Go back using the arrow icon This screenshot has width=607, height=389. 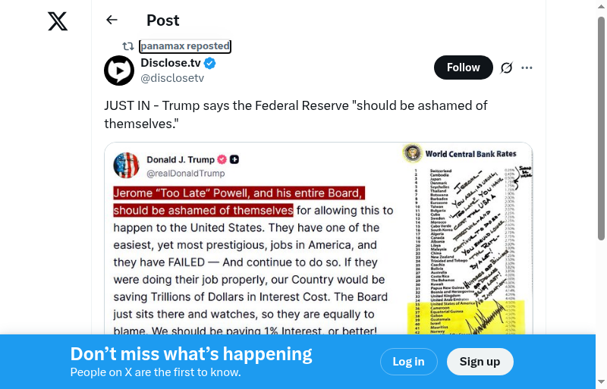point(112,20)
